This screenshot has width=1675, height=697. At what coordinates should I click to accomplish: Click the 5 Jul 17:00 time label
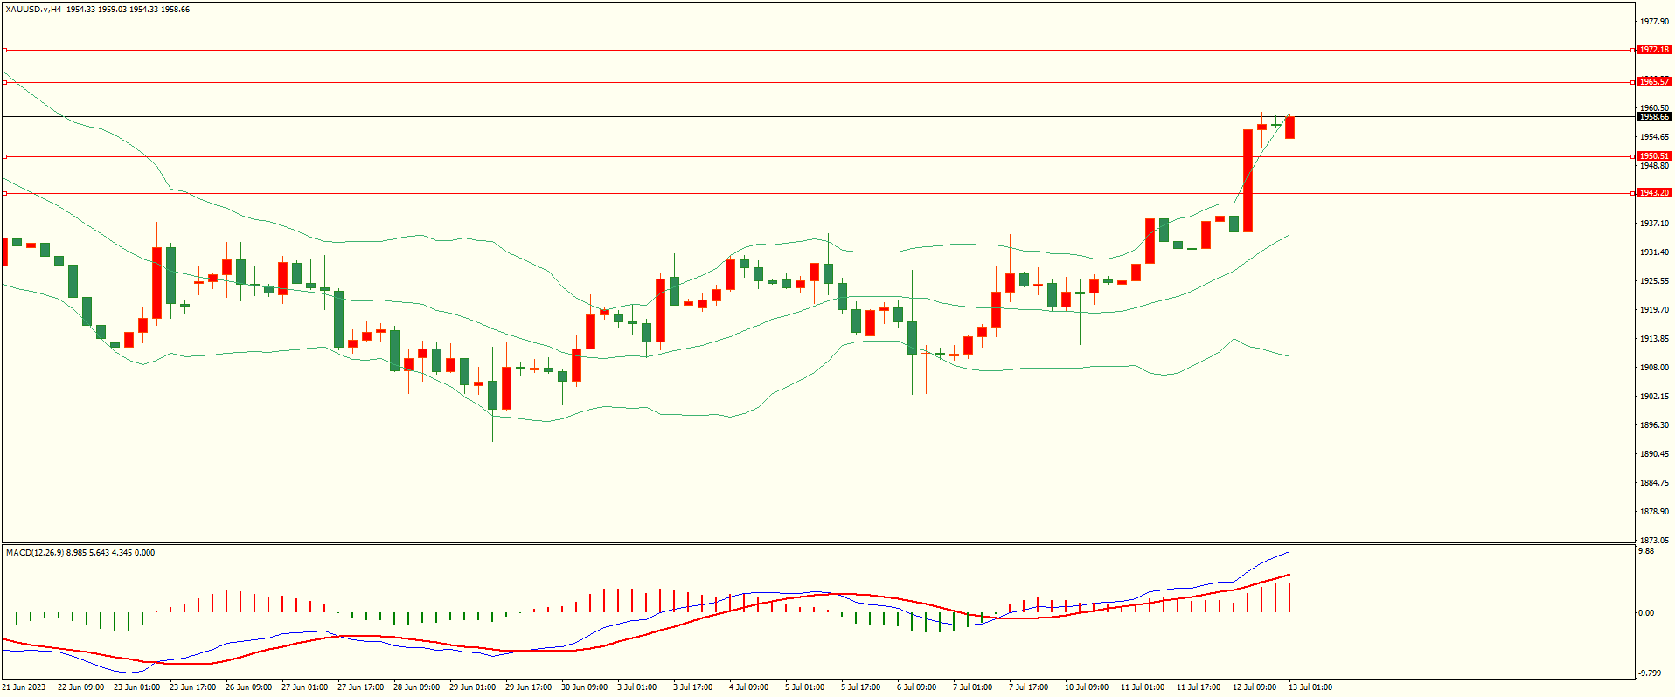pos(860,687)
